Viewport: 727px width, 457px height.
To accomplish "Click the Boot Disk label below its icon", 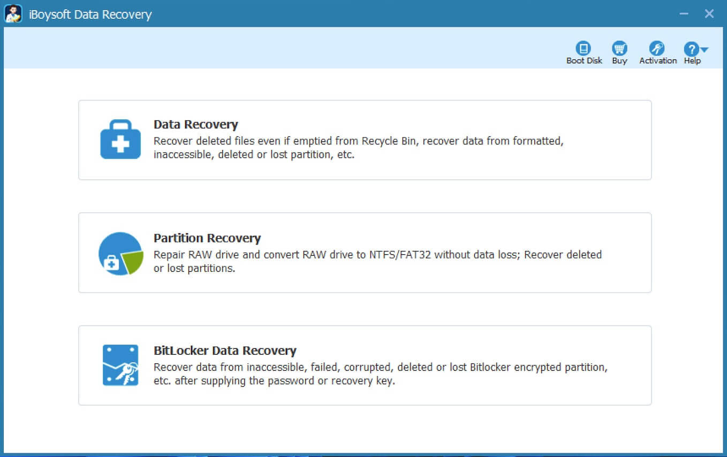I will [583, 60].
